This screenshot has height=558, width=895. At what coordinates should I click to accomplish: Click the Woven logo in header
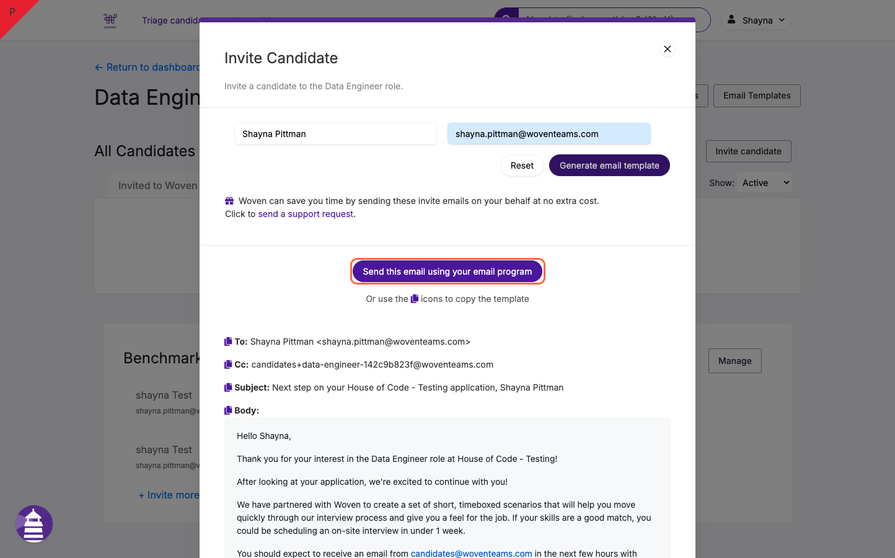110,20
